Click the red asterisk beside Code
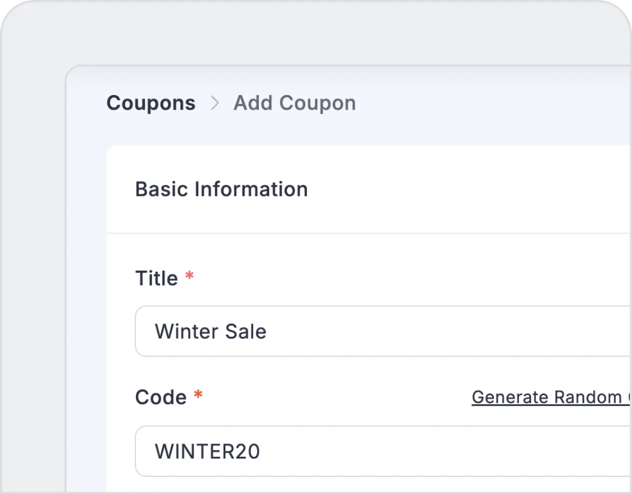Viewport: 632px width, 494px height. pos(198,396)
